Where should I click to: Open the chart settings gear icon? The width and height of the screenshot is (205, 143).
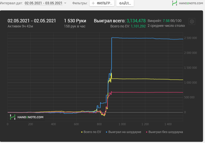pyautogui.click(x=192, y=21)
